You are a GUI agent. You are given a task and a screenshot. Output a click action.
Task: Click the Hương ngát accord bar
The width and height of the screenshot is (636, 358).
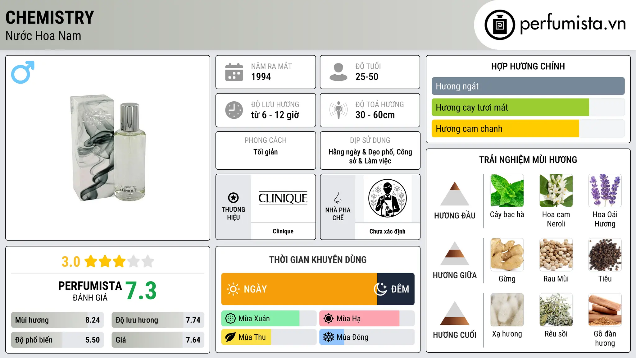[528, 86]
